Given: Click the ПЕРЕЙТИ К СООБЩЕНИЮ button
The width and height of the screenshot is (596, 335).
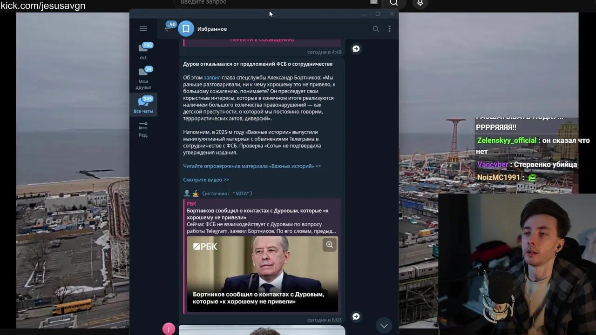Looking at the screenshot, I should 262,40.
